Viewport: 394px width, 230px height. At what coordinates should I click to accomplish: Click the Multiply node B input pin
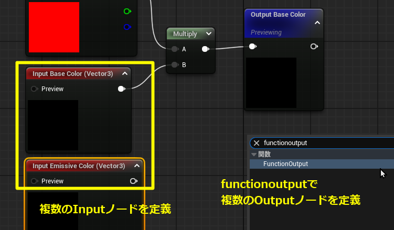[x=175, y=65]
